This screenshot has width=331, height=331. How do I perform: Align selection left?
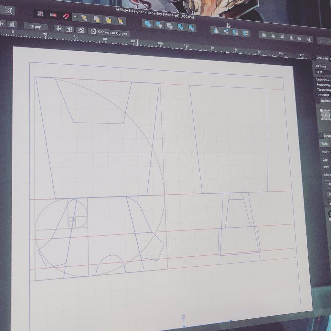pos(264,35)
